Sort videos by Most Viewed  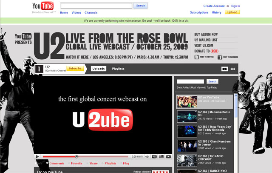[x=198, y=87]
